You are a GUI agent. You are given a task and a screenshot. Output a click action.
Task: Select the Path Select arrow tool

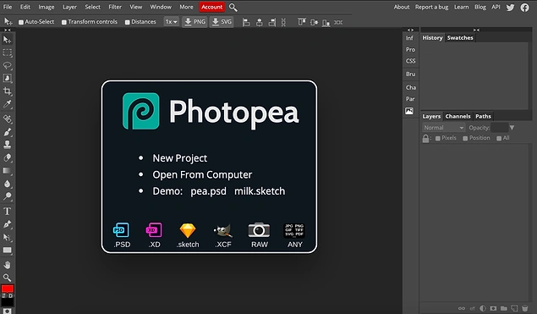click(x=8, y=237)
